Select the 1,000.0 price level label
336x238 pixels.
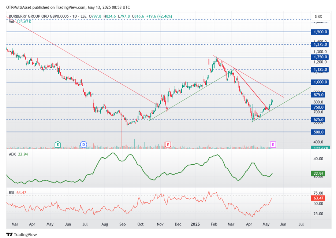[x=320, y=82]
